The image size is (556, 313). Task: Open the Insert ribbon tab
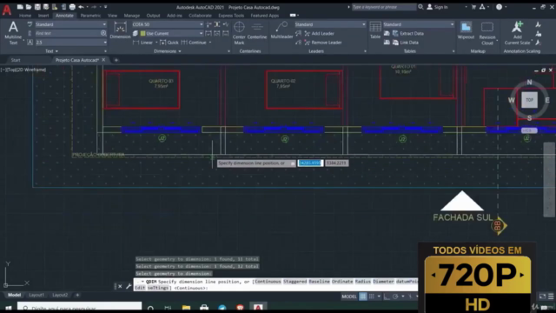click(43, 16)
